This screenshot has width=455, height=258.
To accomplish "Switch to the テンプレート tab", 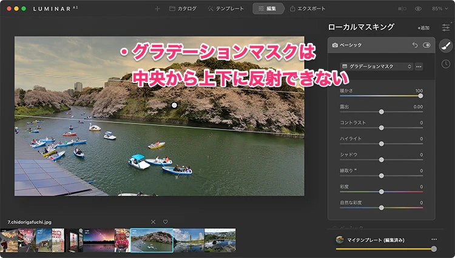I will pos(226,9).
